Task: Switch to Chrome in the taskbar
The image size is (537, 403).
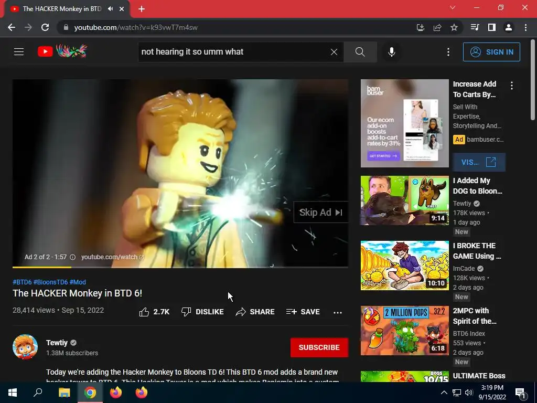Action: (90, 393)
